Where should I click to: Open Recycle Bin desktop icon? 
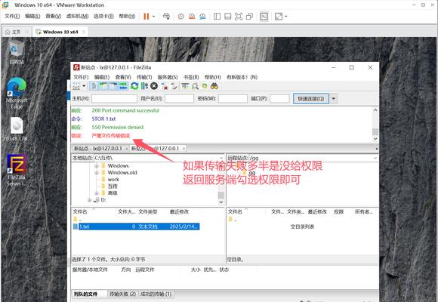(x=17, y=53)
